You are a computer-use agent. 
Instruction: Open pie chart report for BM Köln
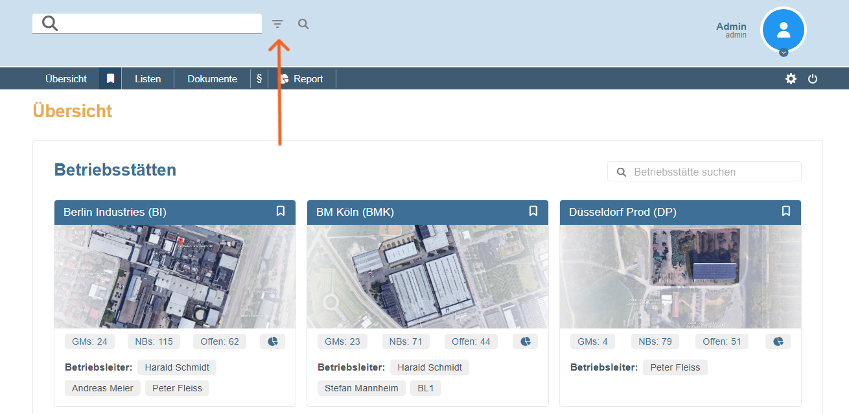tap(525, 341)
